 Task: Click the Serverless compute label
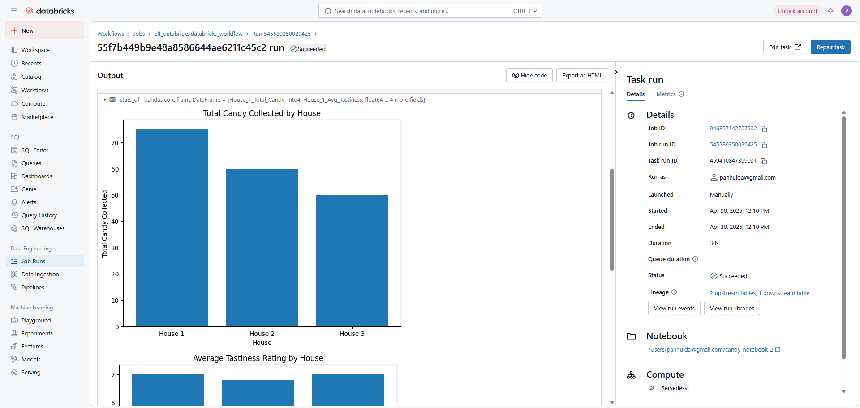tap(674, 388)
